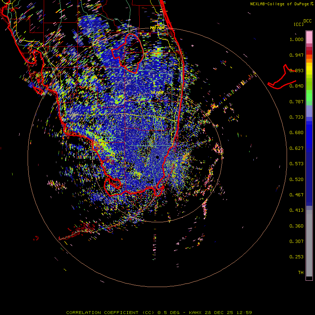The width and height of the screenshot is (315, 315).
Task: Click the 0.787 legend value
Action: pyautogui.click(x=296, y=102)
